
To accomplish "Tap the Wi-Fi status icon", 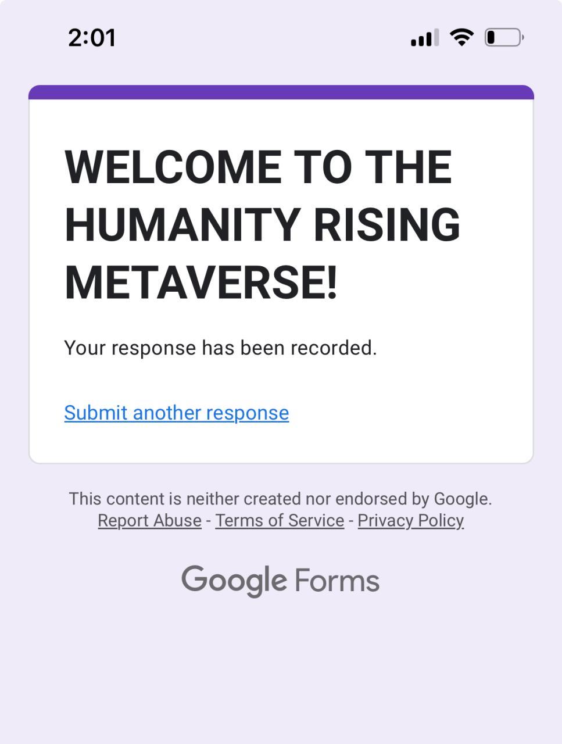I will [x=462, y=38].
